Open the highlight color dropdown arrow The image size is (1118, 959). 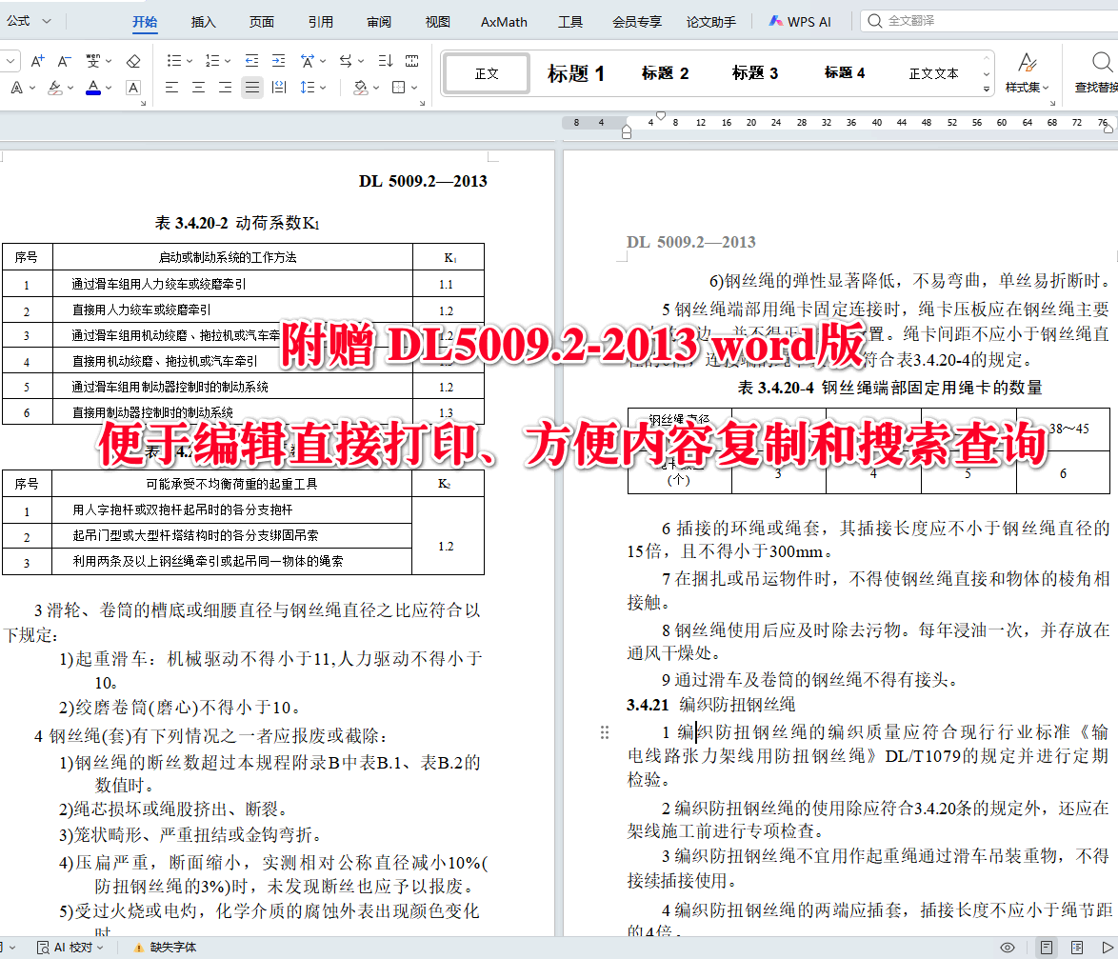(x=70, y=89)
